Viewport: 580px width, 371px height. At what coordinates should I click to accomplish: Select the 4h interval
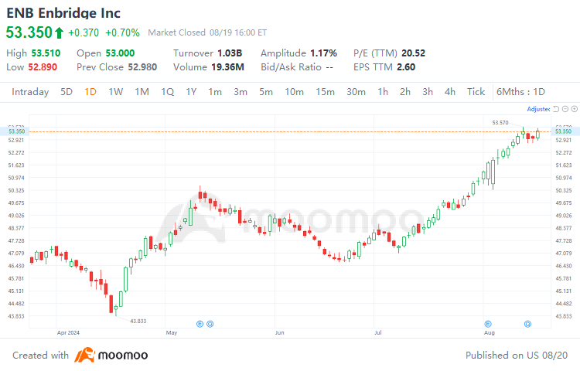(x=450, y=92)
